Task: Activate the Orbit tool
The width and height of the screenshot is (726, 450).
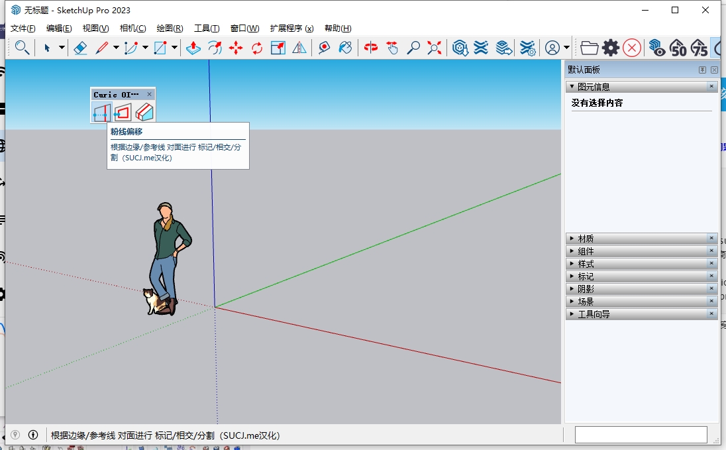Action: tap(371, 48)
